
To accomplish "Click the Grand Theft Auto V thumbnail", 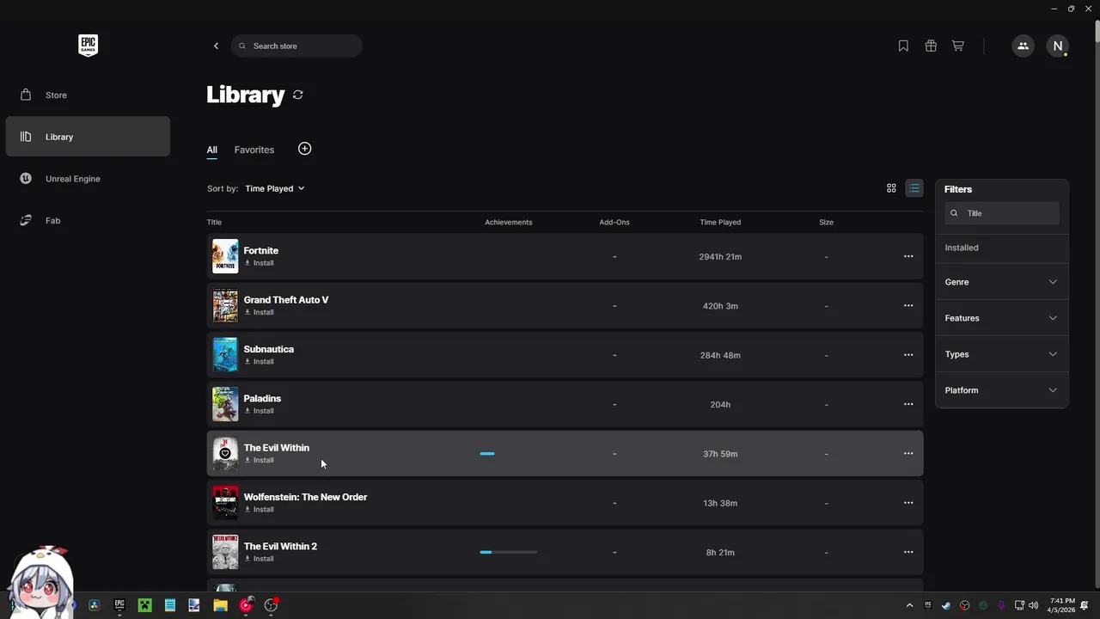I will click(x=225, y=305).
